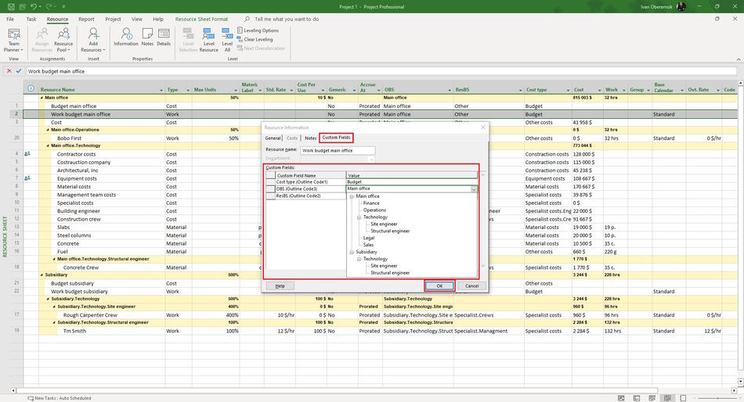This screenshot has width=744, height=402.
Task: Open the Resource Sheet Format tab
Action: [201, 19]
